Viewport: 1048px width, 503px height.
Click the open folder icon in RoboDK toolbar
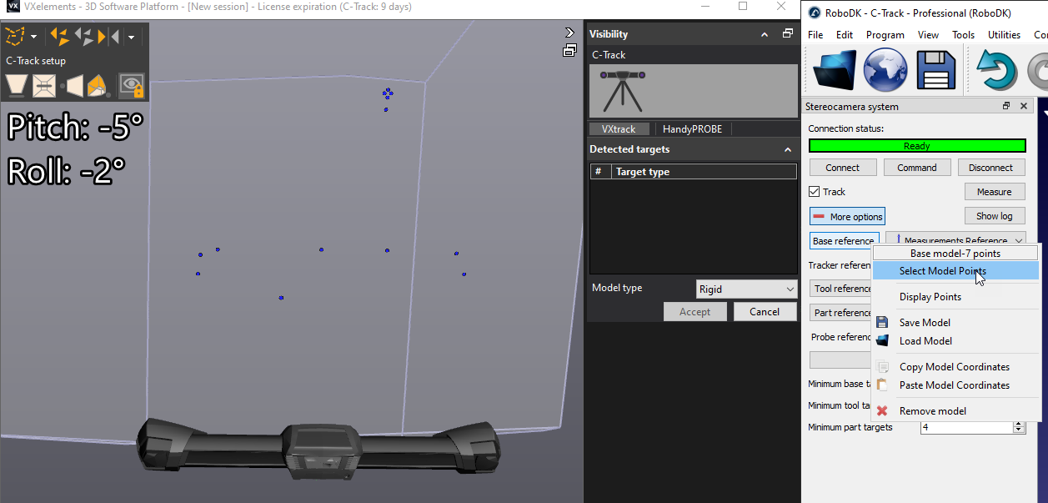(834, 70)
